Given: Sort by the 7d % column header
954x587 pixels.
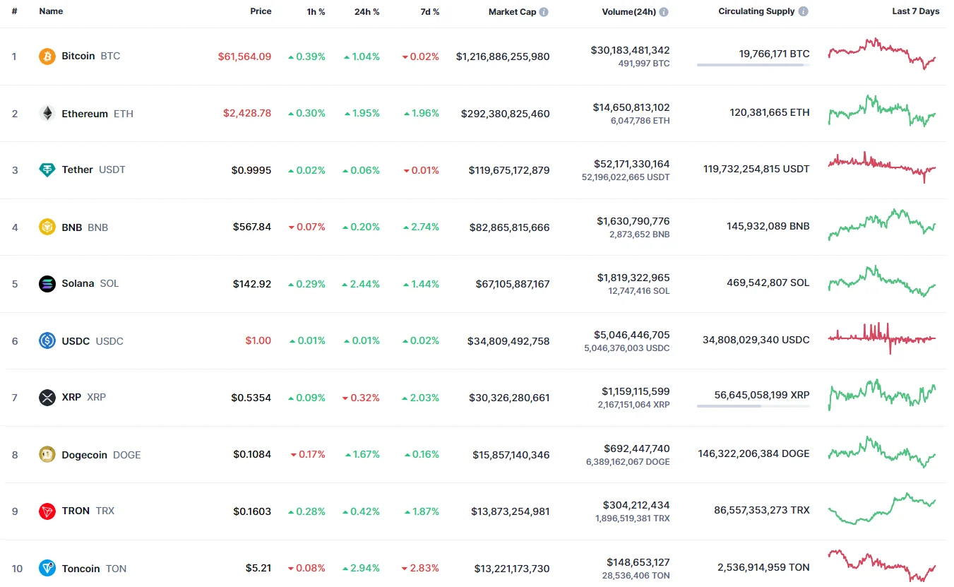Looking at the screenshot, I should click(428, 12).
